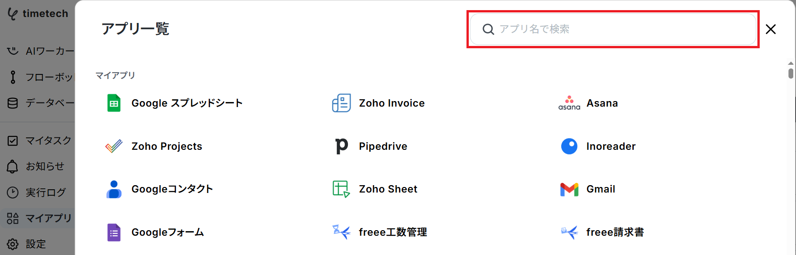
Task: Choose the Gmail icon
Action: (569, 189)
